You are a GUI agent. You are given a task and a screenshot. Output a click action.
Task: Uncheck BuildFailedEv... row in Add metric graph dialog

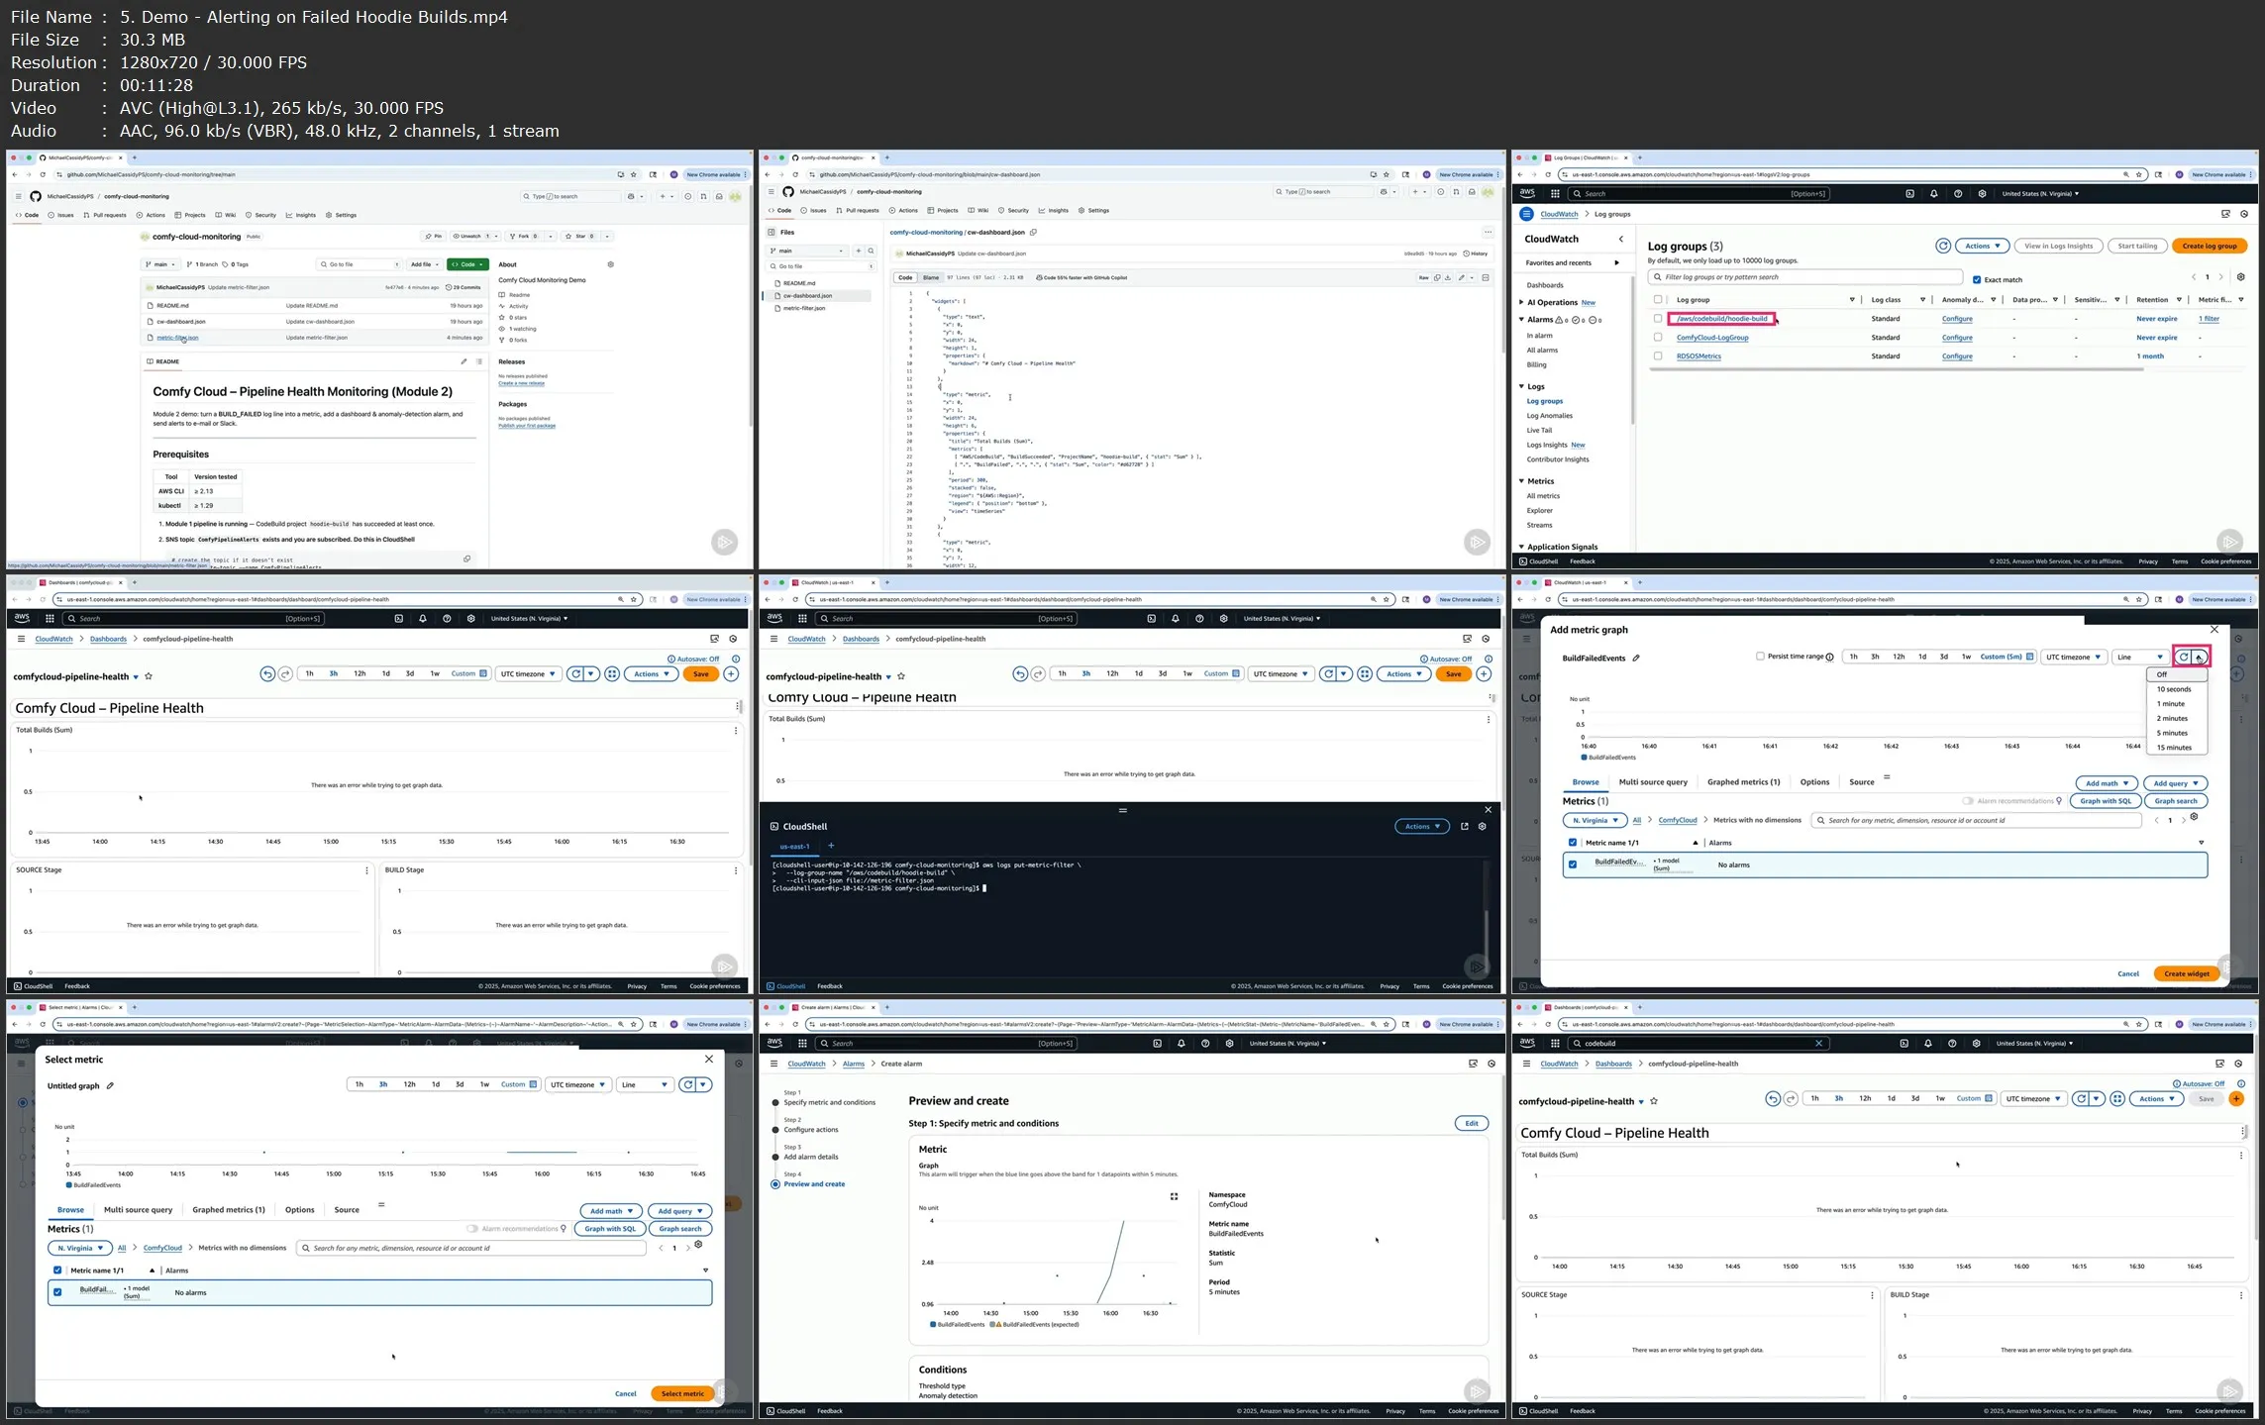pyautogui.click(x=1573, y=865)
